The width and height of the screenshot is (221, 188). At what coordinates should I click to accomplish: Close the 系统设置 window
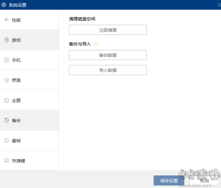click(x=219, y=5)
